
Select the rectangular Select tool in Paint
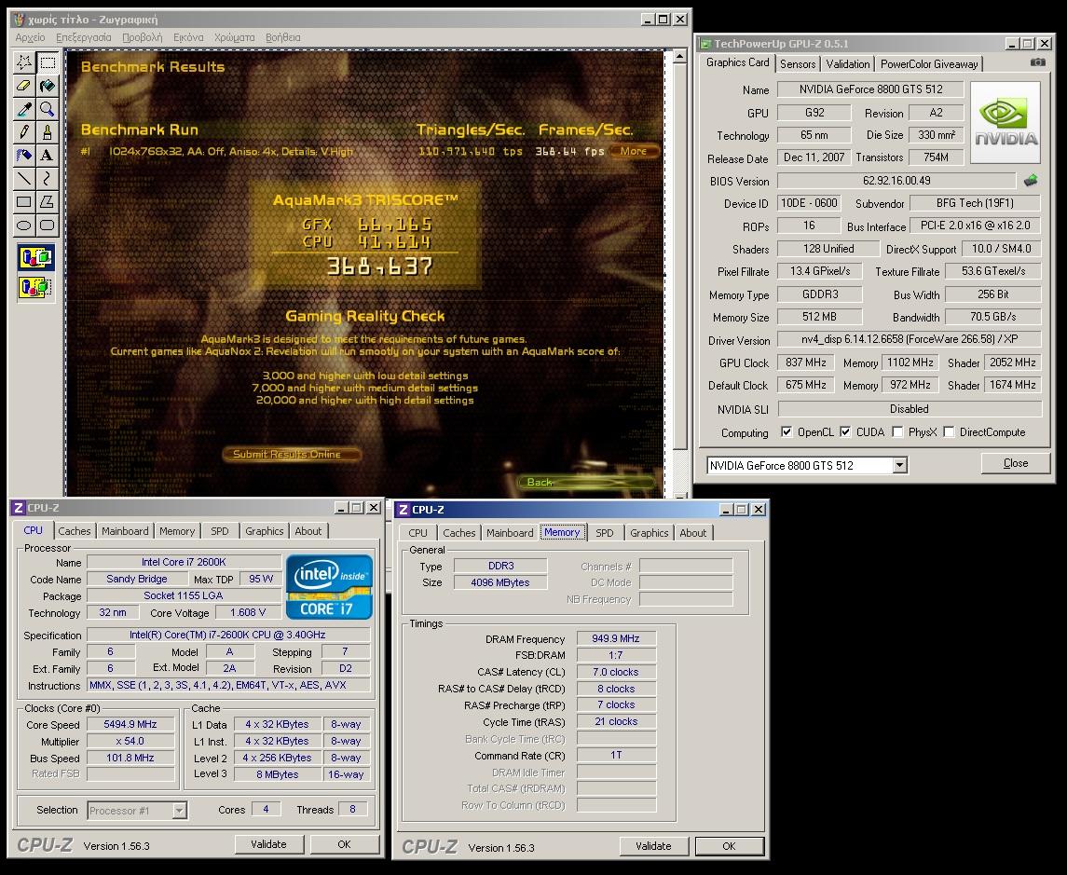point(48,63)
